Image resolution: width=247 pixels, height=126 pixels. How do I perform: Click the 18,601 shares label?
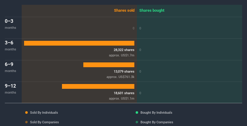click(x=124, y=93)
